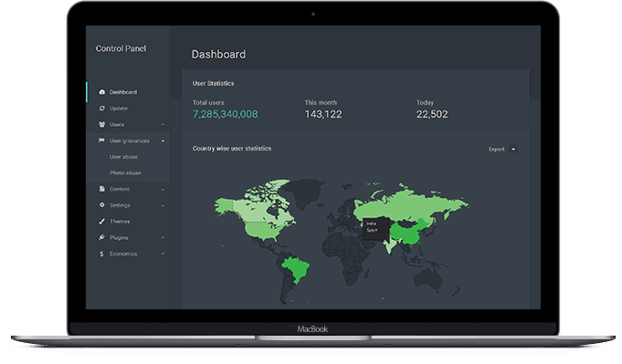Click the This month label

pyautogui.click(x=321, y=102)
